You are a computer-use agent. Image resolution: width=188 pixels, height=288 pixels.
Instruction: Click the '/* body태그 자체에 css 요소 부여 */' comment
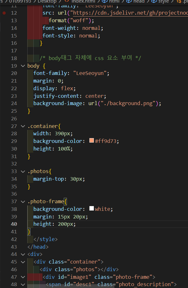[90, 58]
